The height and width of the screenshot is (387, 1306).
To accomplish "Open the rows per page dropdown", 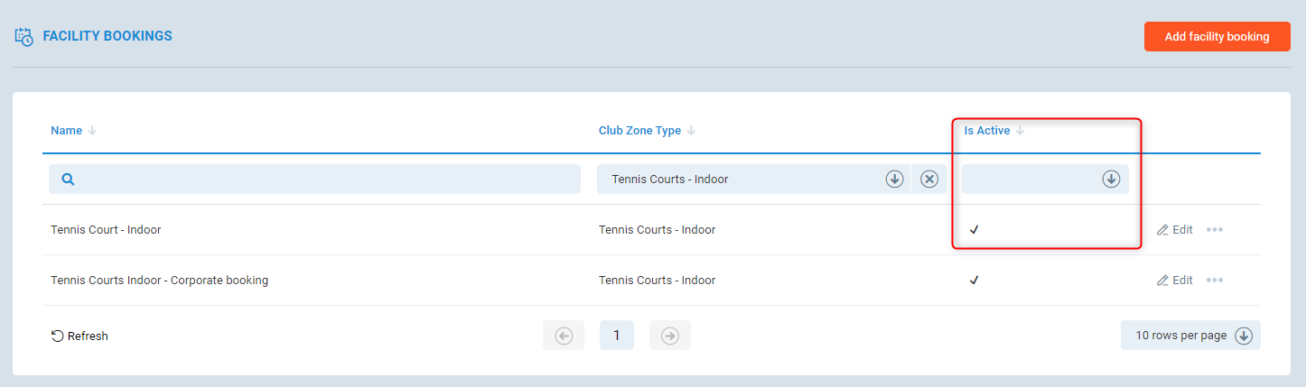I will pos(1190,336).
